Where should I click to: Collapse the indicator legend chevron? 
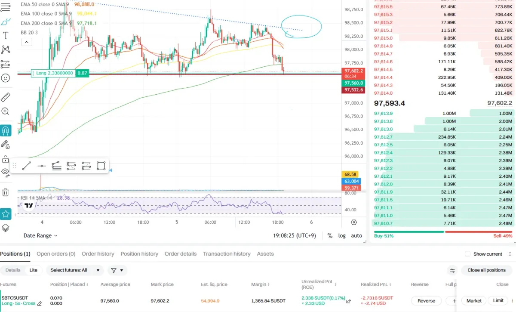click(27, 42)
